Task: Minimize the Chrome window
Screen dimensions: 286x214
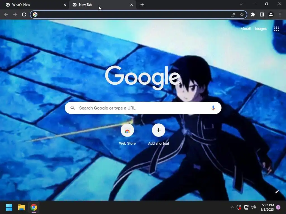Action: click(x=254, y=4)
